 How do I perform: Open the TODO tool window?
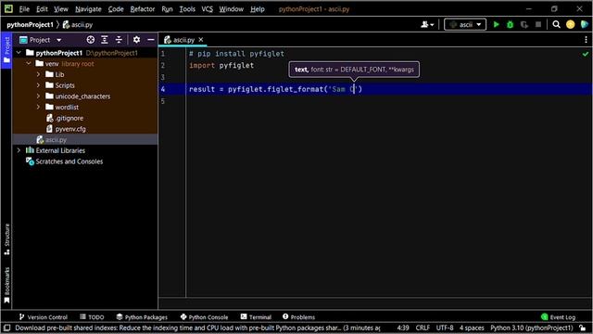[92, 317]
